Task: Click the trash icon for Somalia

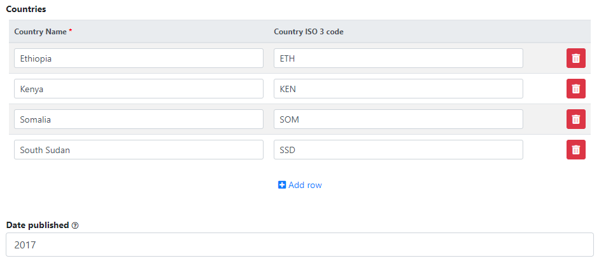Action: (575, 119)
